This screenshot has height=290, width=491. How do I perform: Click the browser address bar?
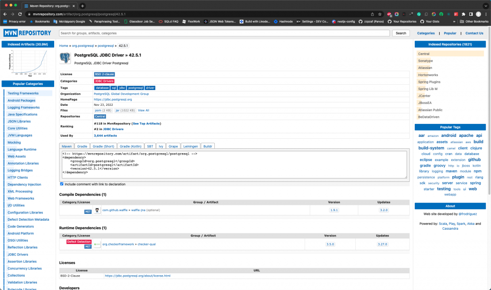pos(200,14)
